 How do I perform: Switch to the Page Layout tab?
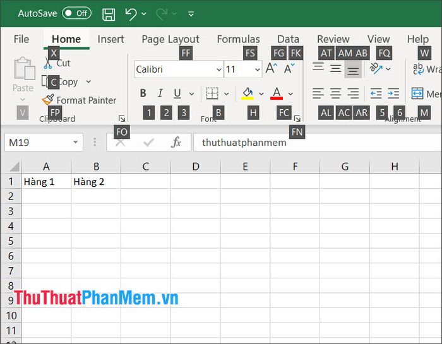[170, 39]
